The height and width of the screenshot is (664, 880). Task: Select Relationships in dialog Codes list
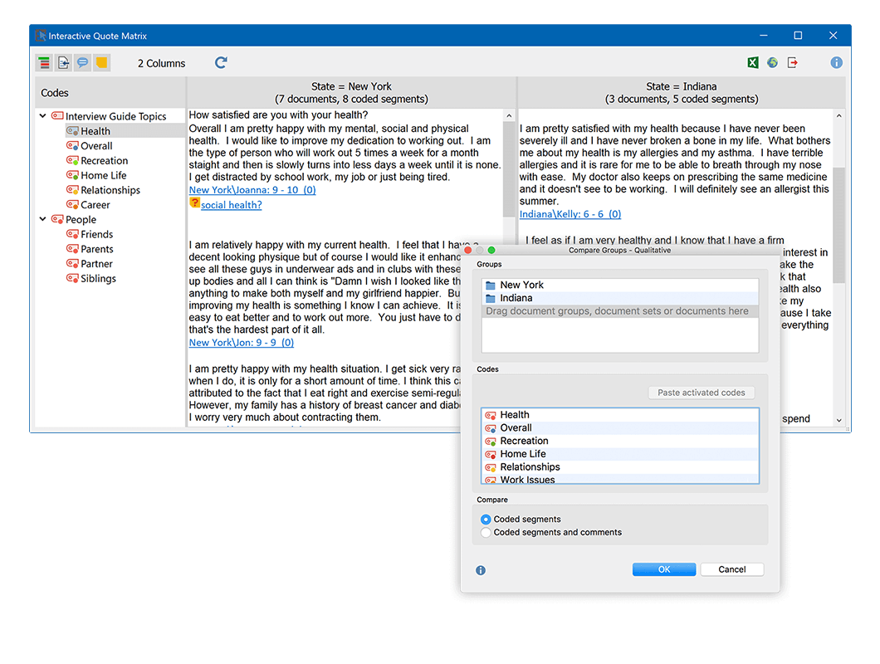620,466
